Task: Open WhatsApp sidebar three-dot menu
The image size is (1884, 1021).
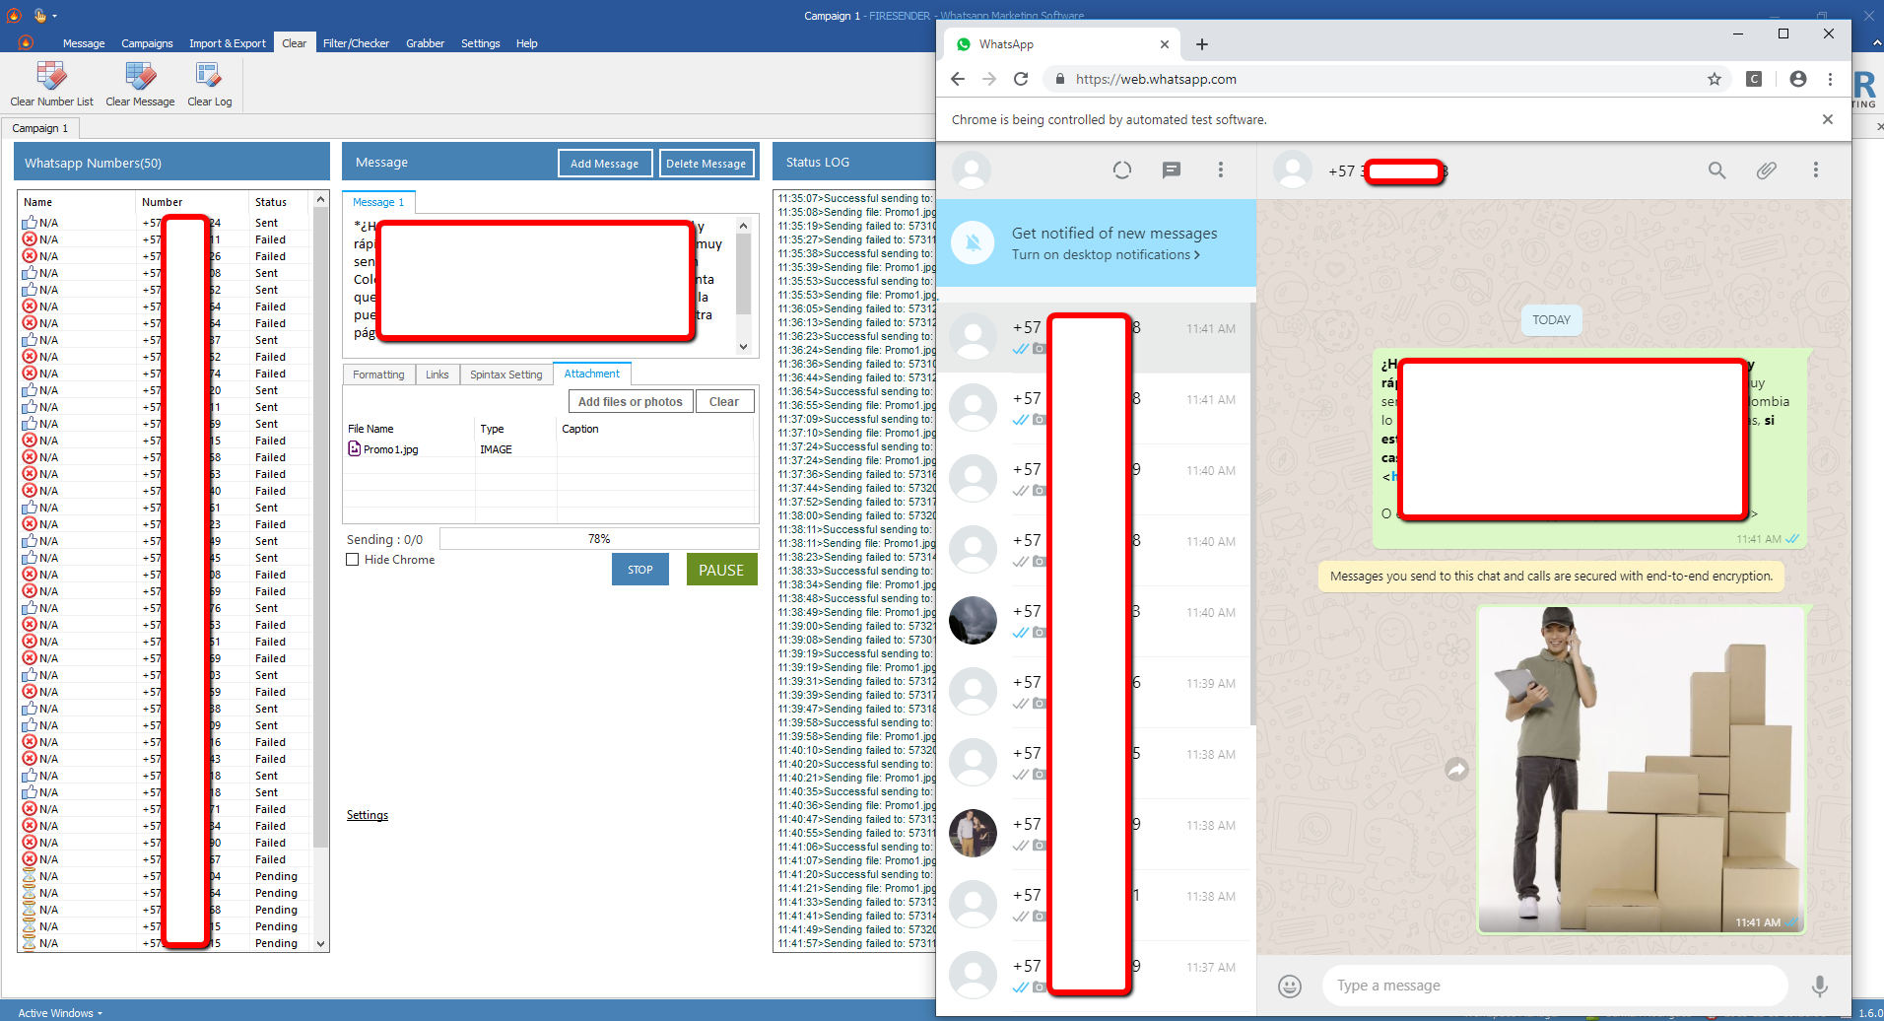Action: pyautogui.click(x=1220, y=170)
